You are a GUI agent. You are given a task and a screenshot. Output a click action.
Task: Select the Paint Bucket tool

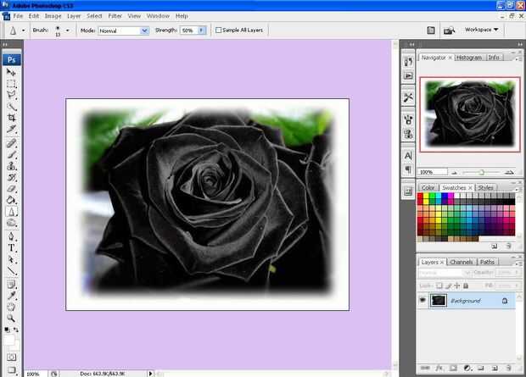(x=11, y=200)
